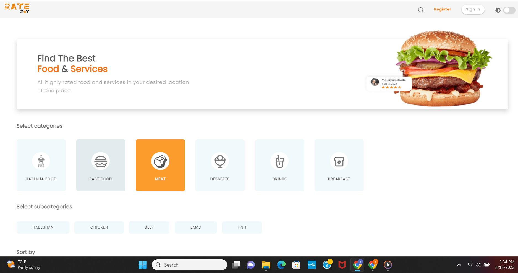Pick the Desserts ice cream icon
This screenshot has height=273, width=518.
point(220,161)
